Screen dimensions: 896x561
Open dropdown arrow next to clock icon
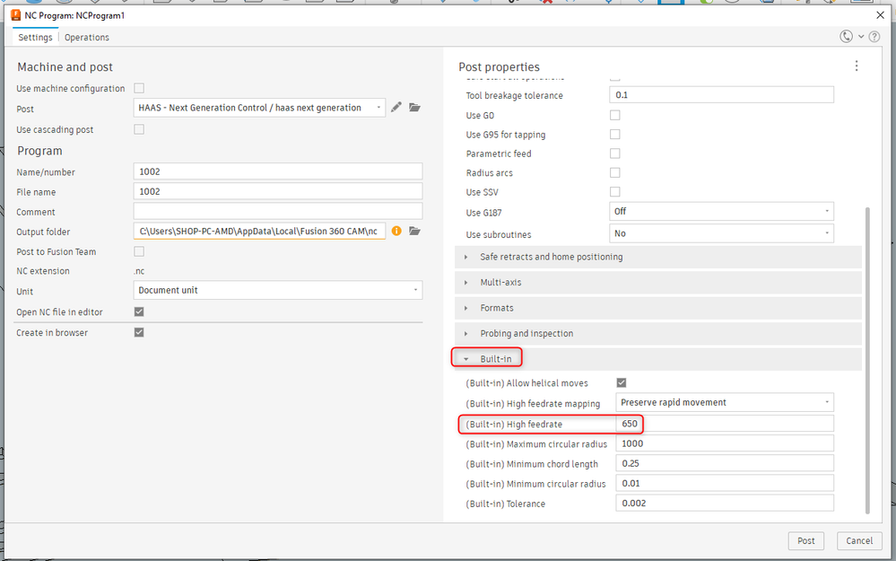[861, 37]
